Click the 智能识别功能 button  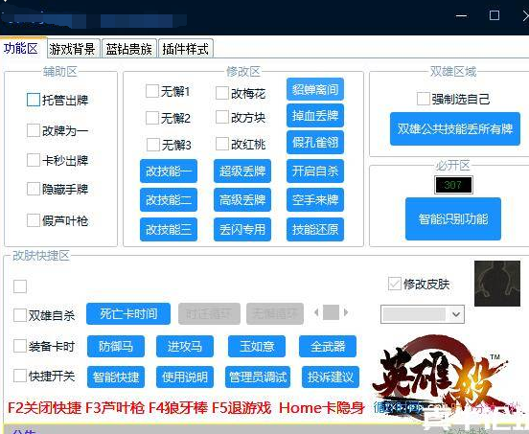pos(453,218)
